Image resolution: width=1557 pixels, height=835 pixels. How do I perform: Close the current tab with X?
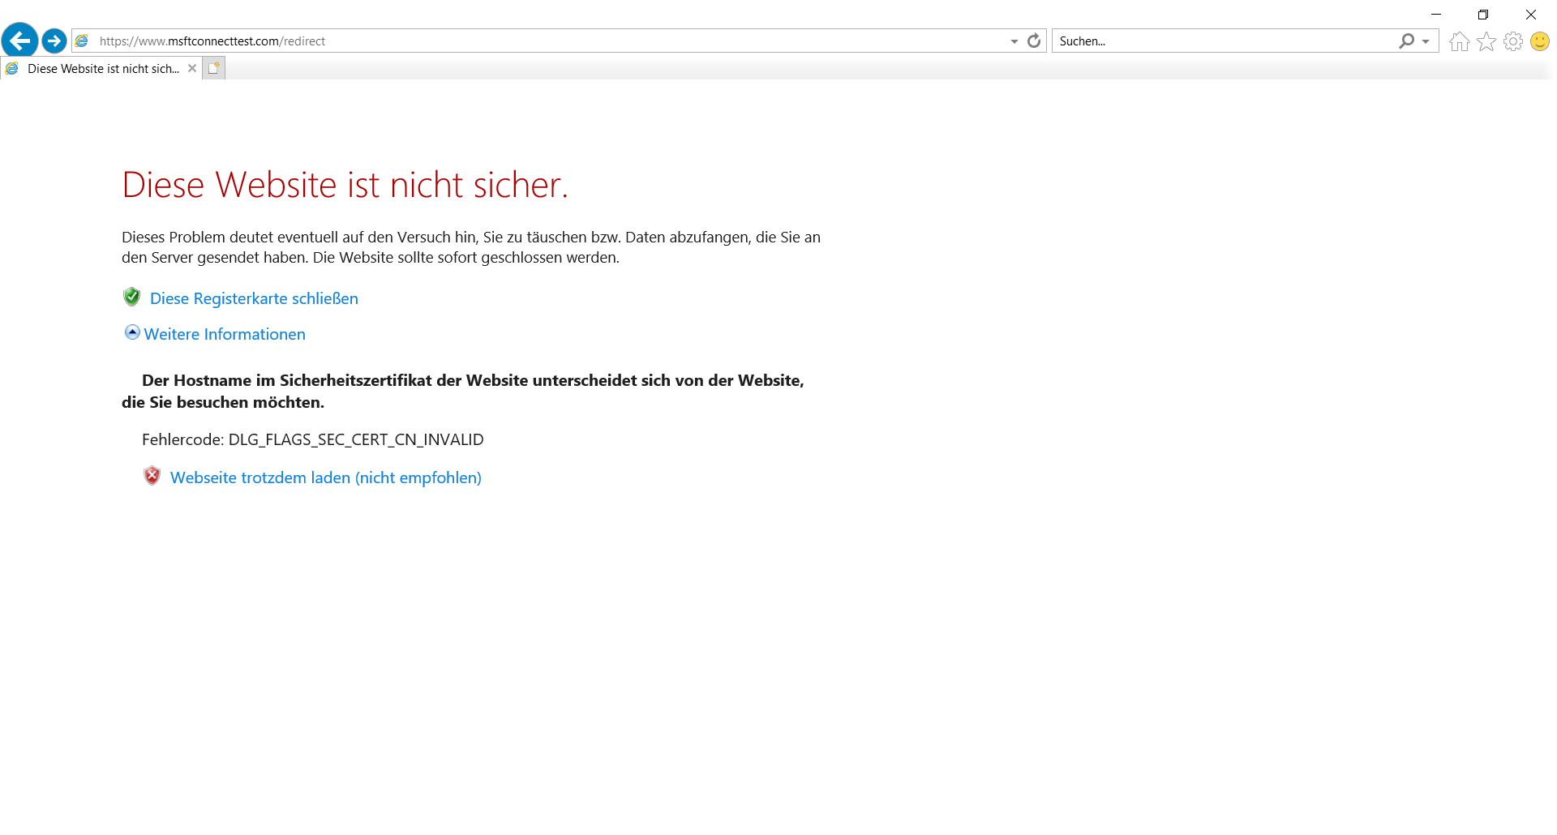coord(192,68)
